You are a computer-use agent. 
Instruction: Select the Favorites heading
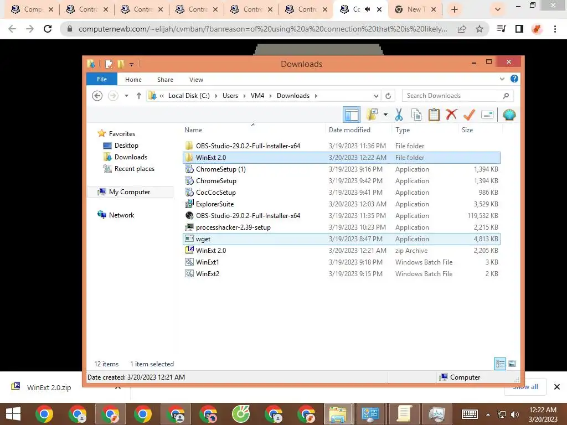coord(122,134)
